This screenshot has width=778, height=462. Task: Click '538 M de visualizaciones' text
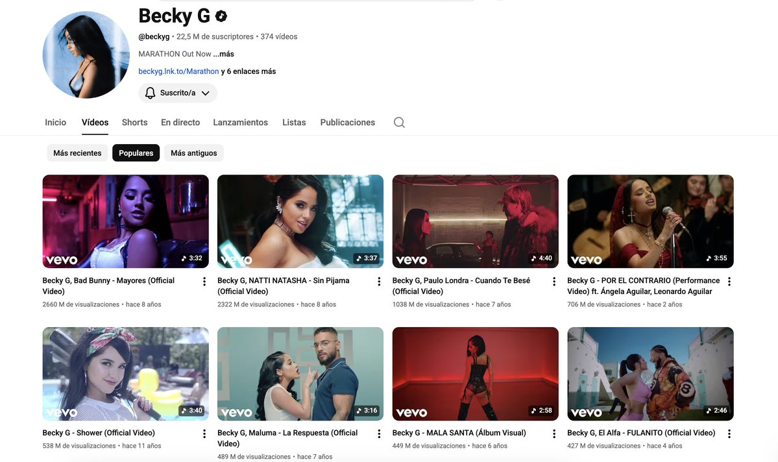click(79, 446)
